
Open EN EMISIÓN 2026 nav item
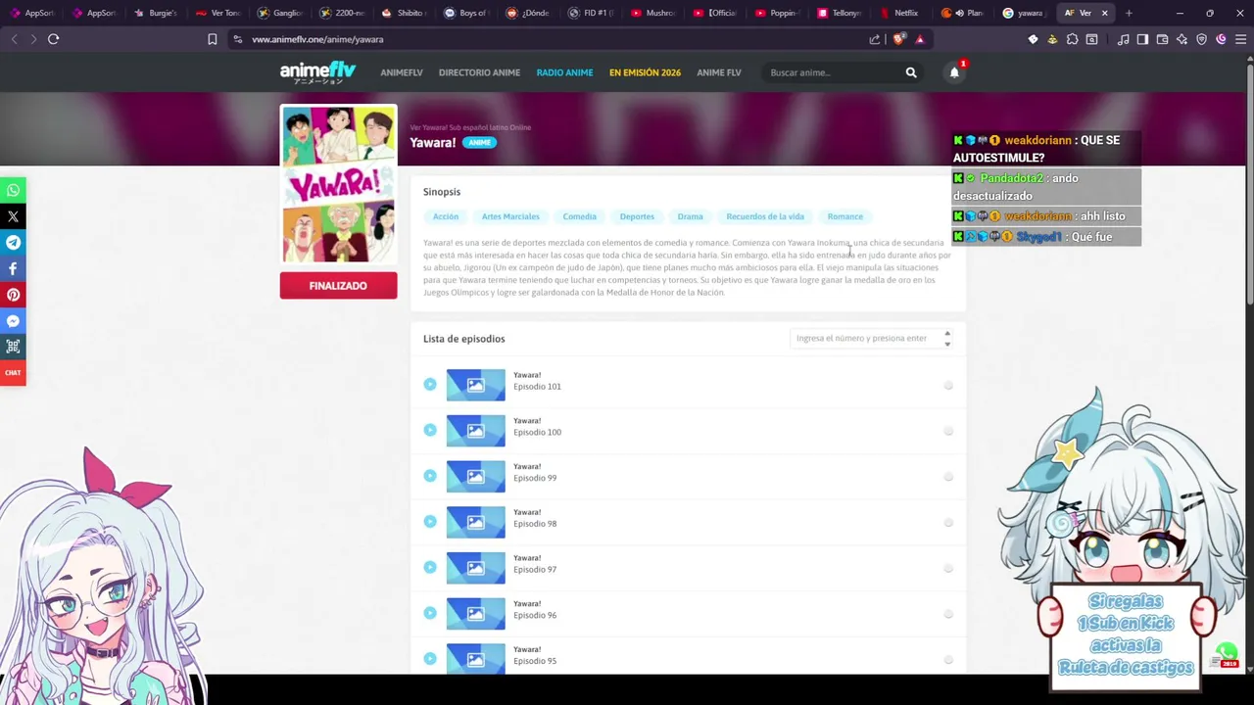645,72
